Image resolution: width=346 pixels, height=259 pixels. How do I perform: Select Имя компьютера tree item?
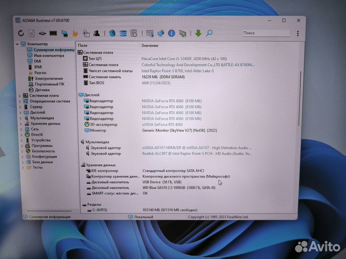tap(46, 56)
